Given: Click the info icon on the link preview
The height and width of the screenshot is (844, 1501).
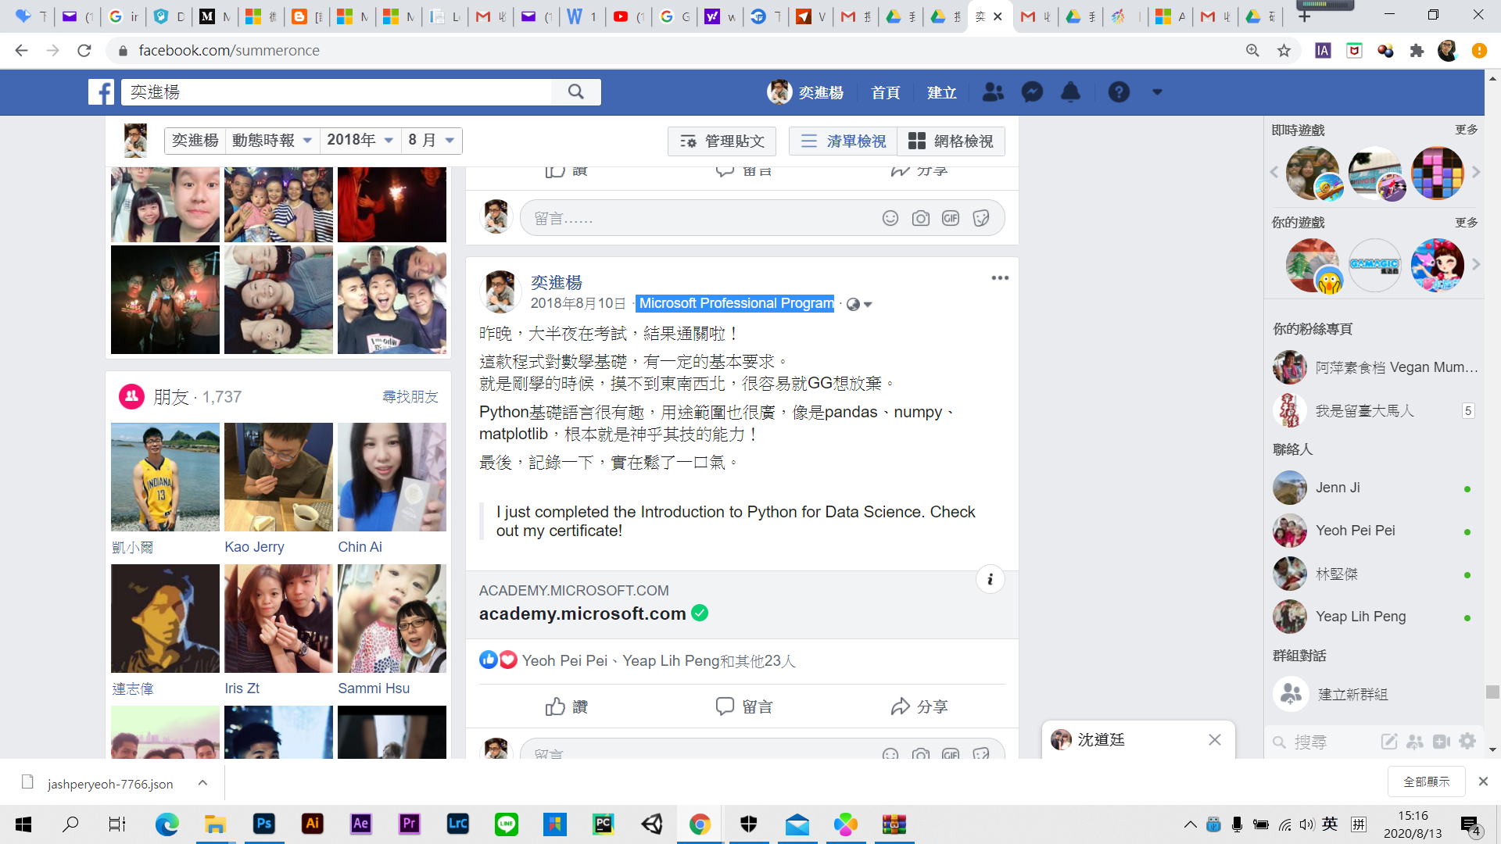Looking at the screenshot, I should 990,579.
